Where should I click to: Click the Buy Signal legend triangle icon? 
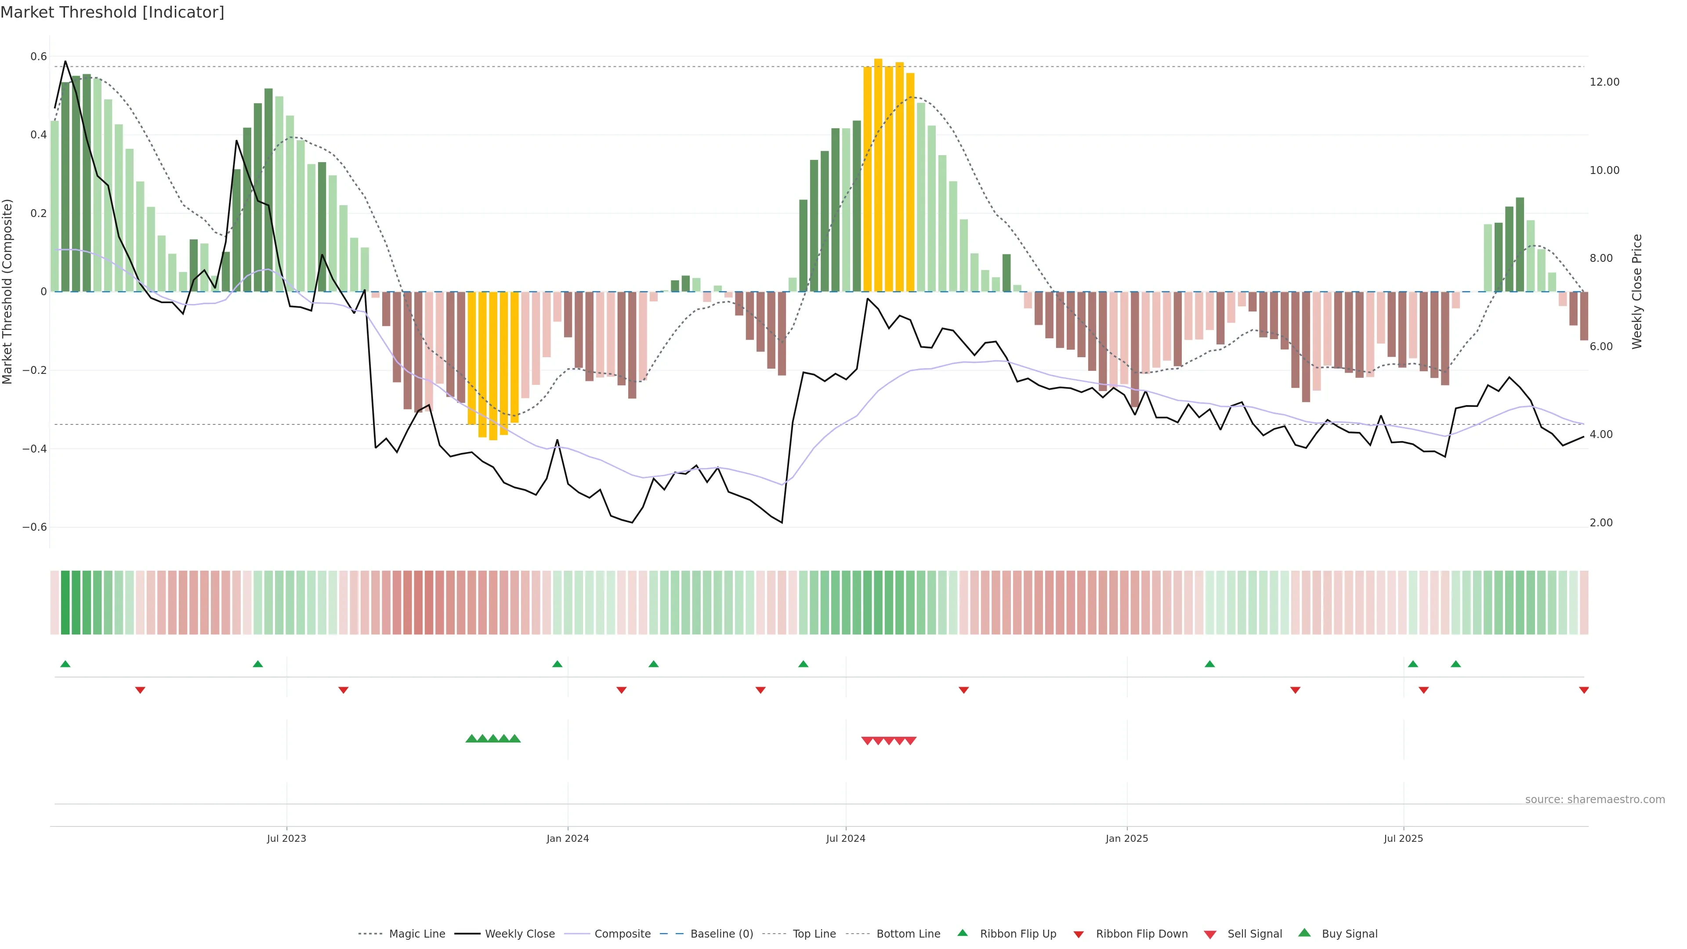[x=1304, y=933]
